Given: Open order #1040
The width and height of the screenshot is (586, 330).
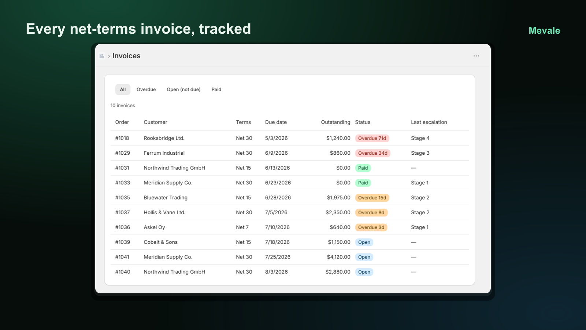Looking at the screenshot, I should [123, 272].
